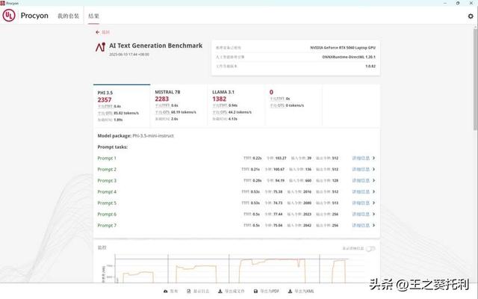Image resolution: width=478 pixels, height=299 pixels.
Task: Click the Phi-3.5-mini-instruct model package text
Action: pyautogui.click(x=153, y=136)
